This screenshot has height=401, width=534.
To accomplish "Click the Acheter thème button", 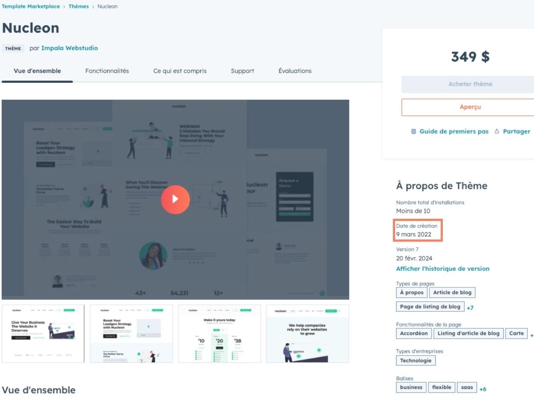I will [468, 84].
